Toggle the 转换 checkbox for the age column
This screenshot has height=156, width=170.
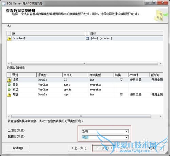(121, 94)
